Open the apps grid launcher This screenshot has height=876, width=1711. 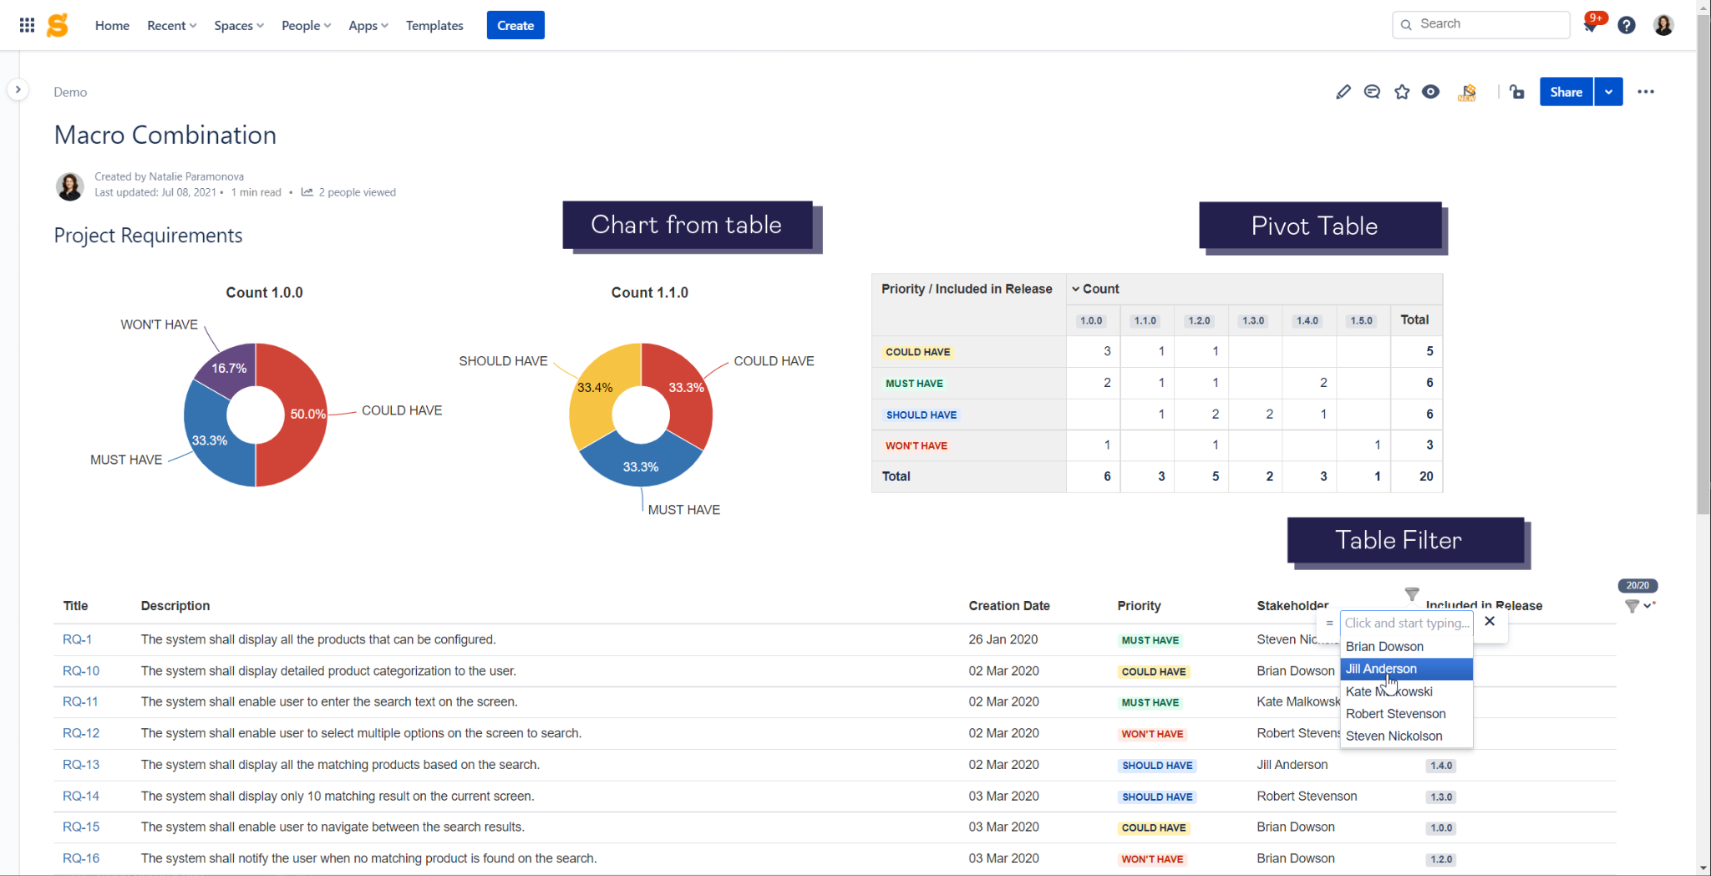(26, 24)
